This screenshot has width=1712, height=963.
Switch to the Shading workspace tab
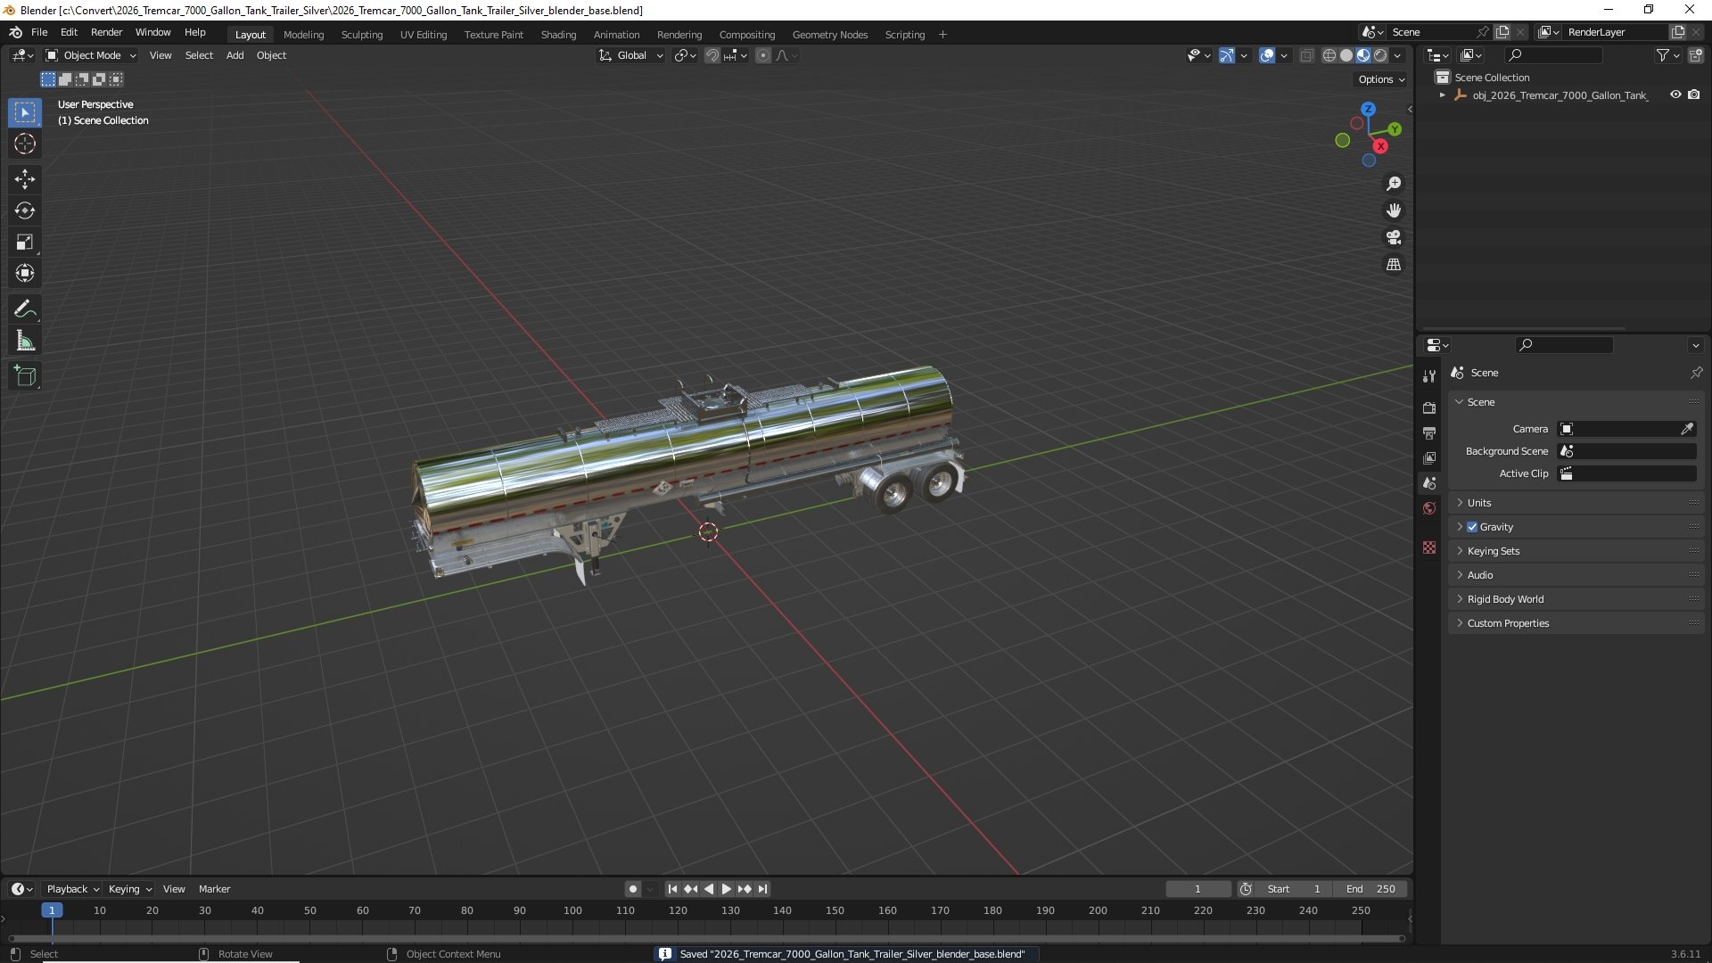(x=558, y=35)
